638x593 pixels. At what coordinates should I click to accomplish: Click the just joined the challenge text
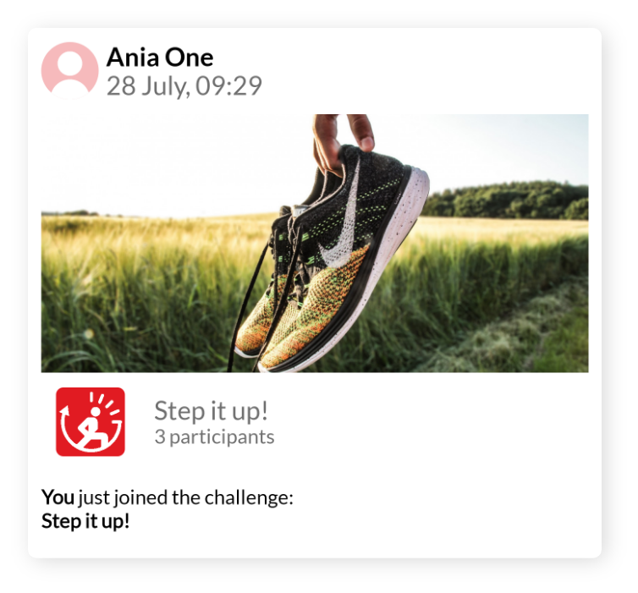click(x=185, y=497)
